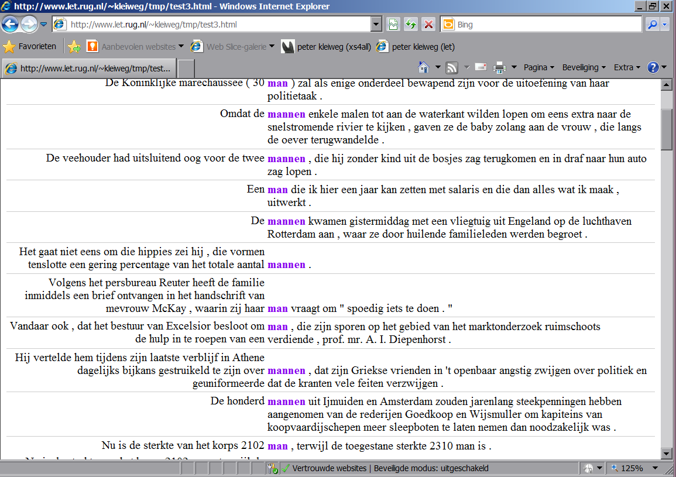Click 'man' link after 'Een'

click(x=277, y=190)
